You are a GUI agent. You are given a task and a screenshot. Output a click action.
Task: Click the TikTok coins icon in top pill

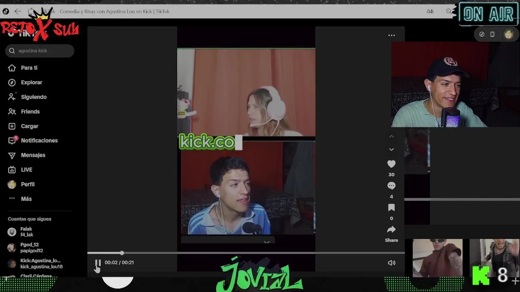click(x=482, y=34)
